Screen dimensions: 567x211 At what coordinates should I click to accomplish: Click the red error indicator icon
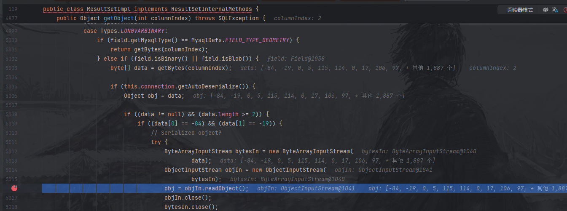pyautogui.click(x=565, y=10)
